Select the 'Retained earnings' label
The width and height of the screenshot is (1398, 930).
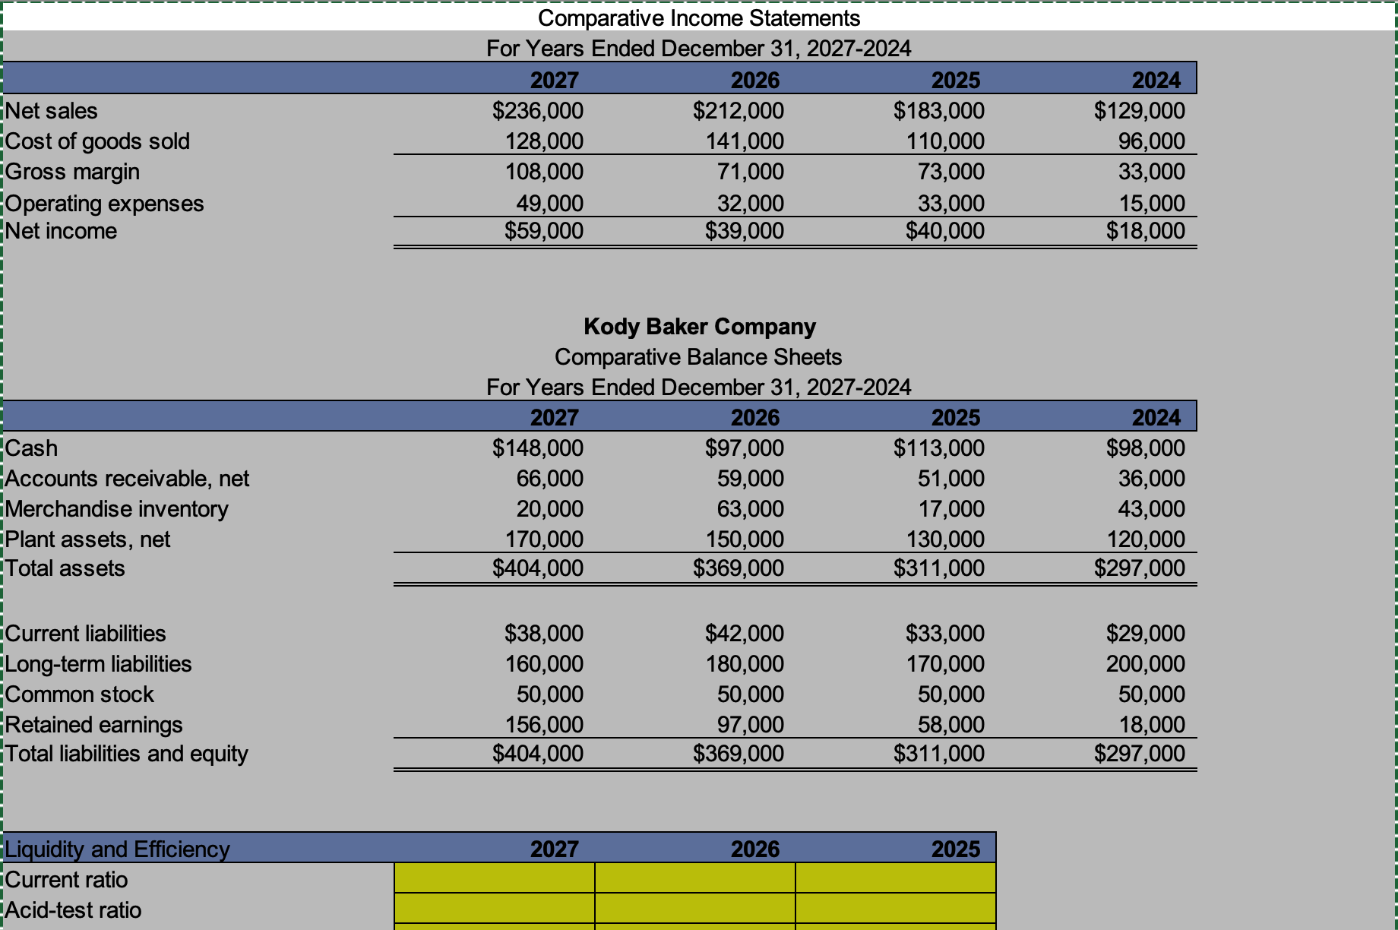click(x=93, y=725)
